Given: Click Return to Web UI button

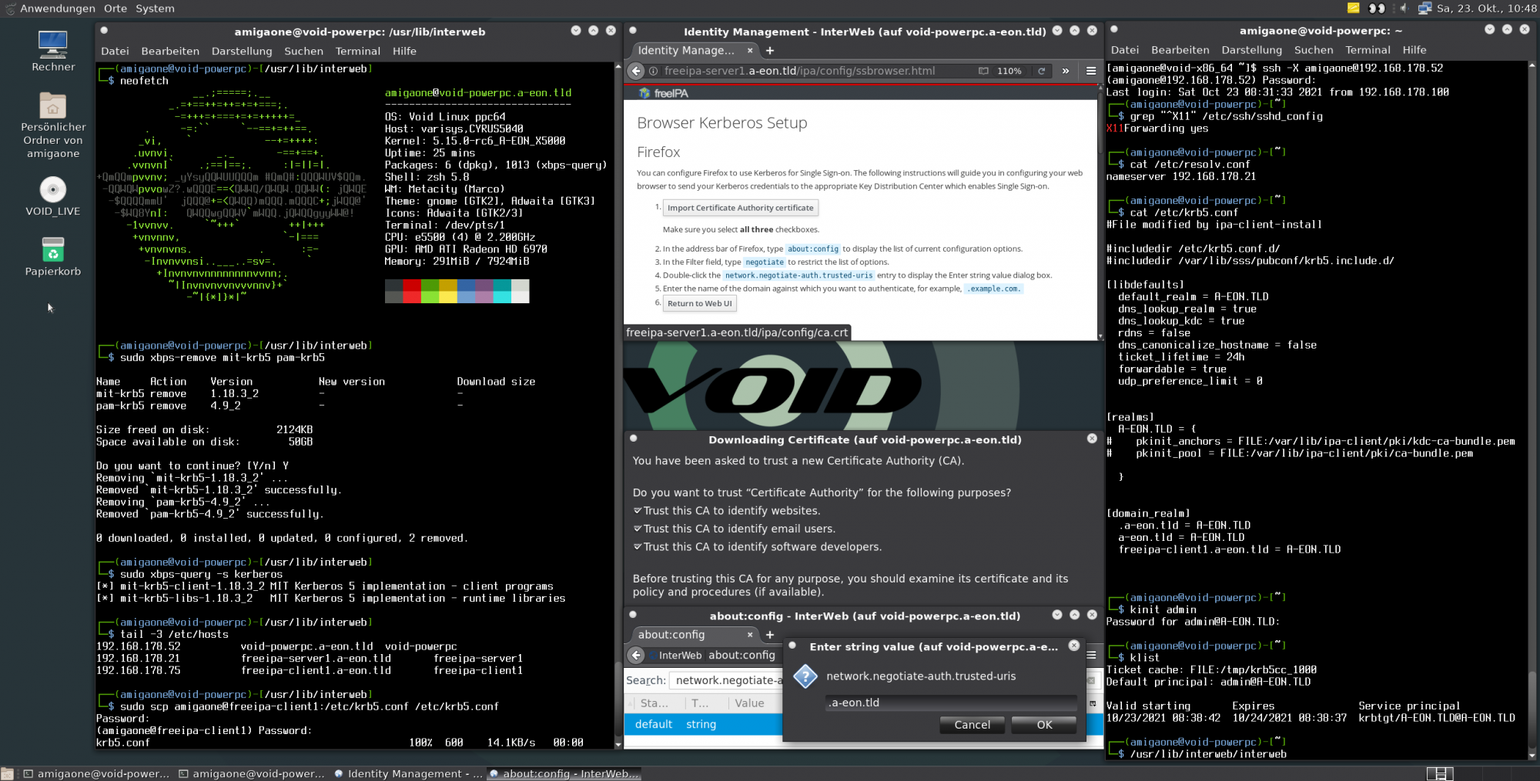Looking at the screenshot, I should pyautogui.click(x=699, y=304).
